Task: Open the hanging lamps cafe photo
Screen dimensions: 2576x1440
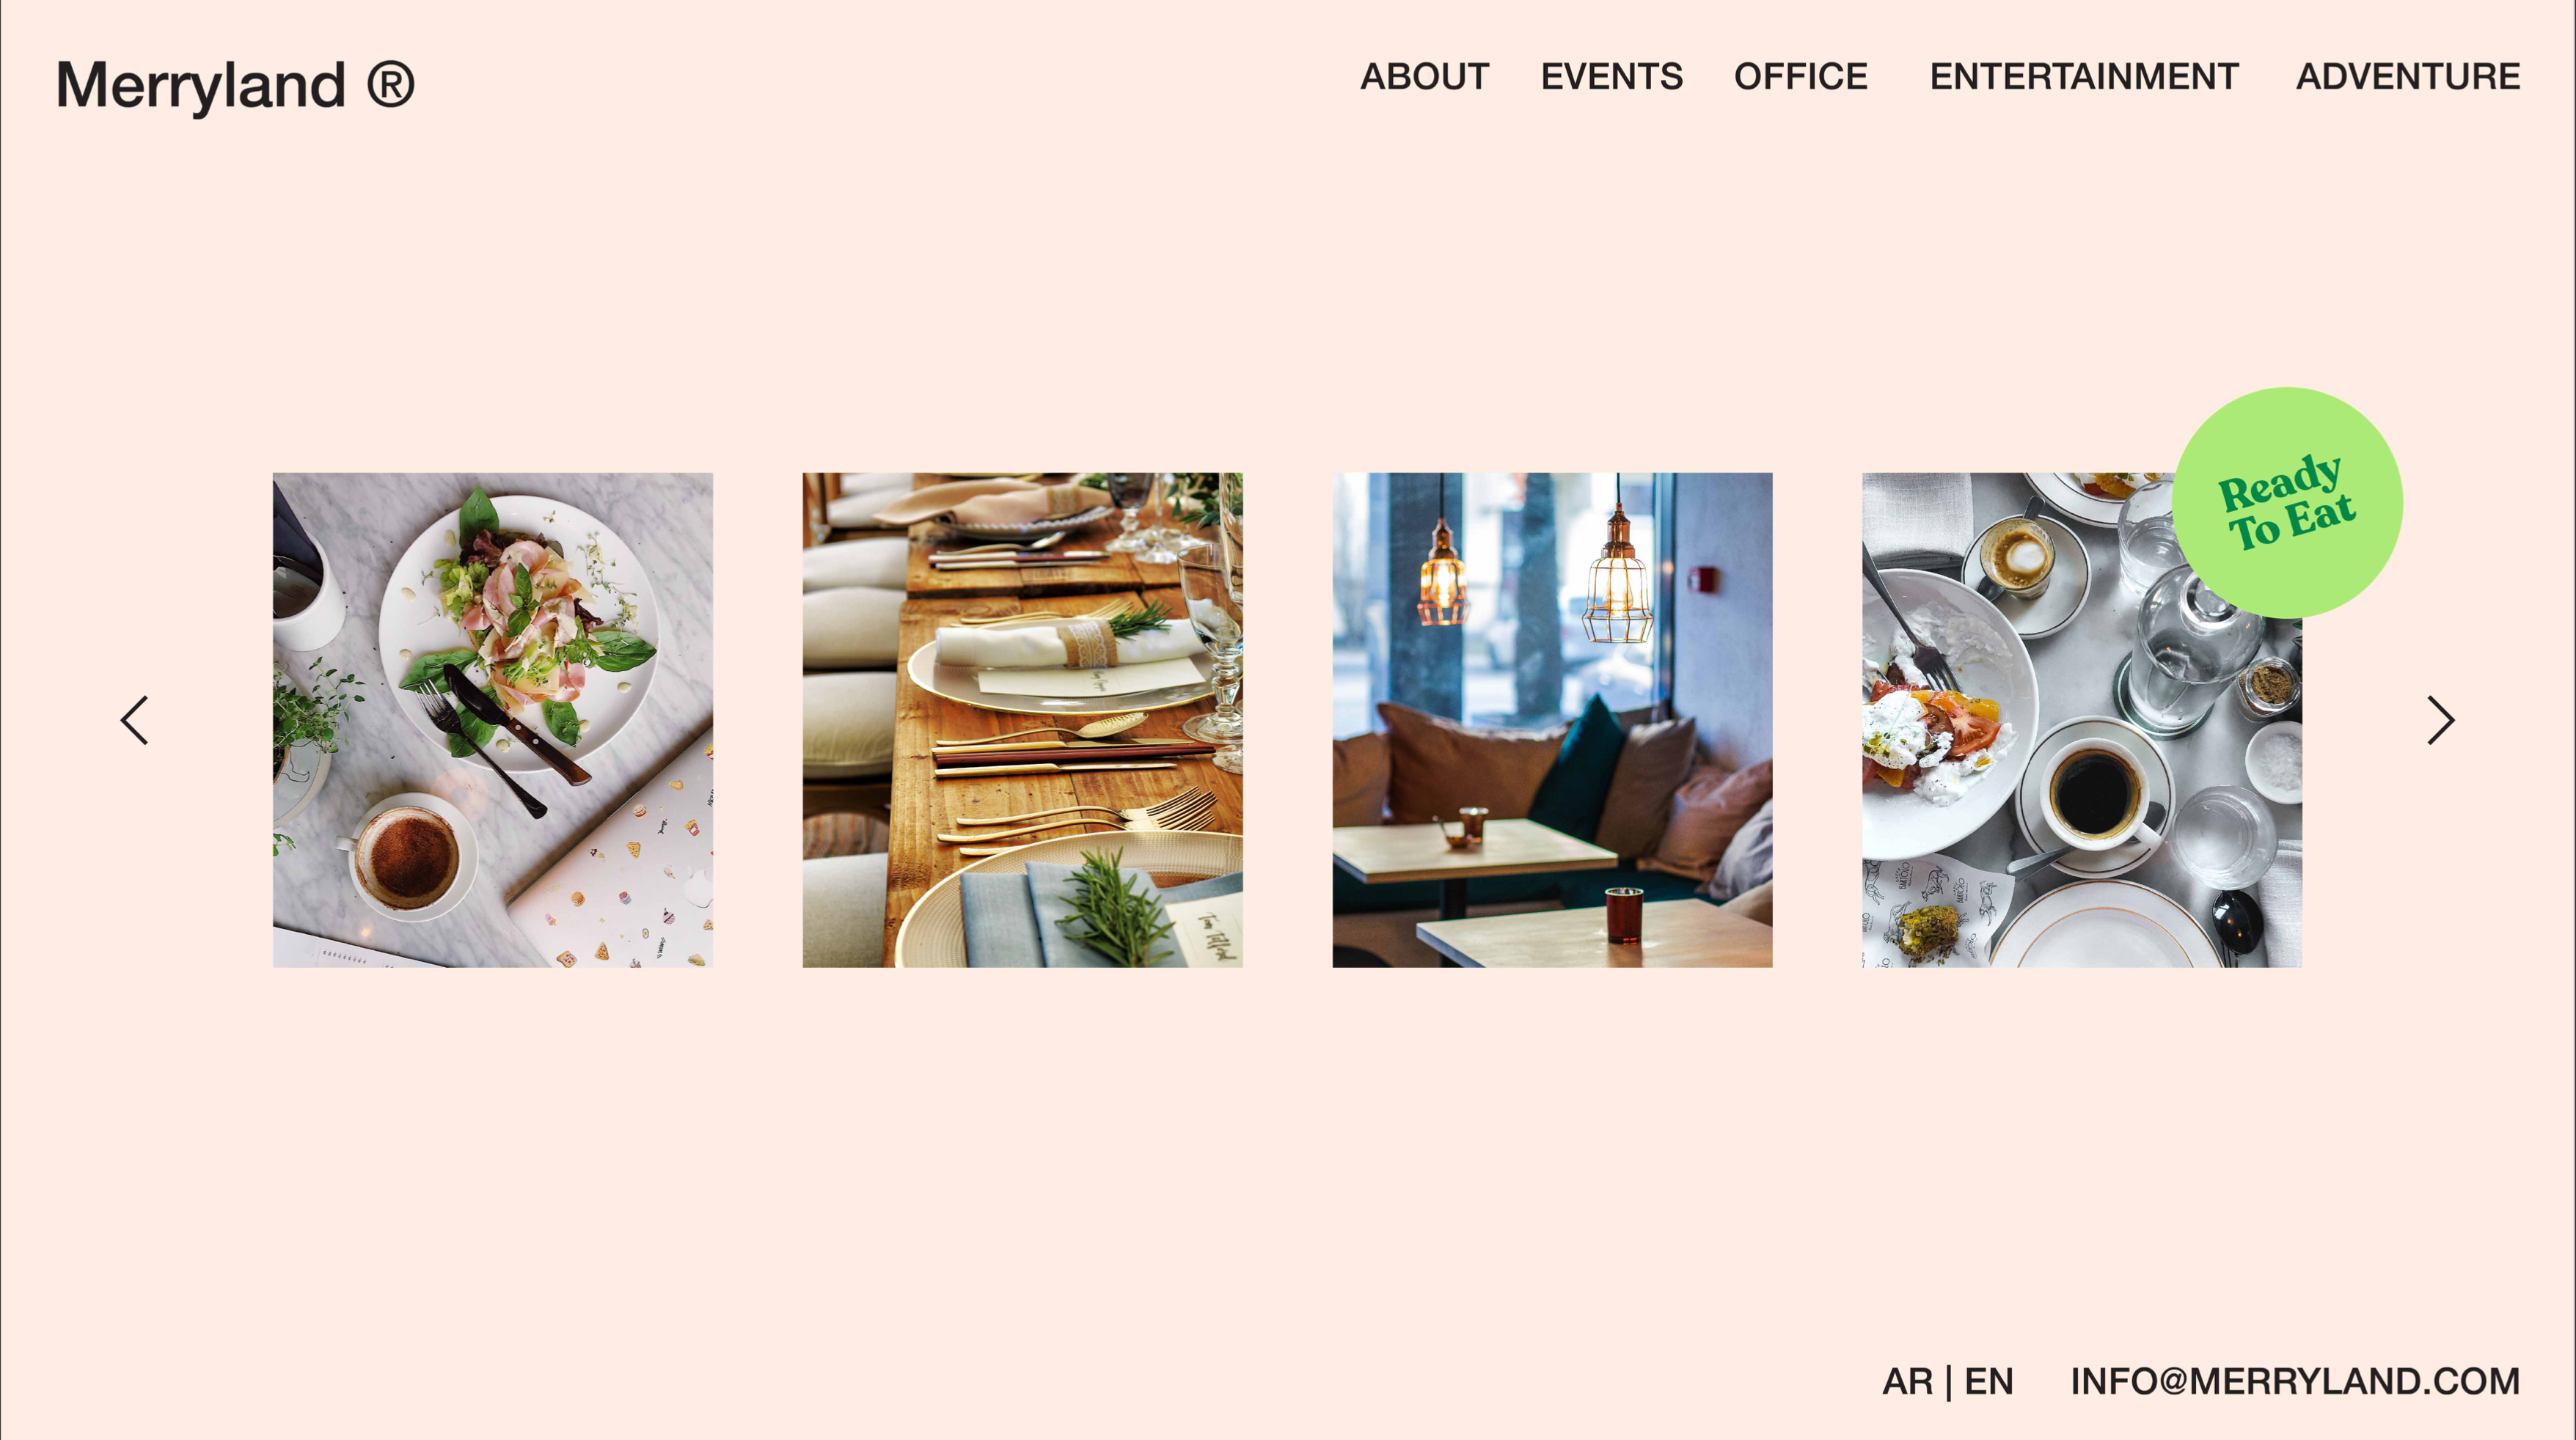Action: coord(1552,719)
